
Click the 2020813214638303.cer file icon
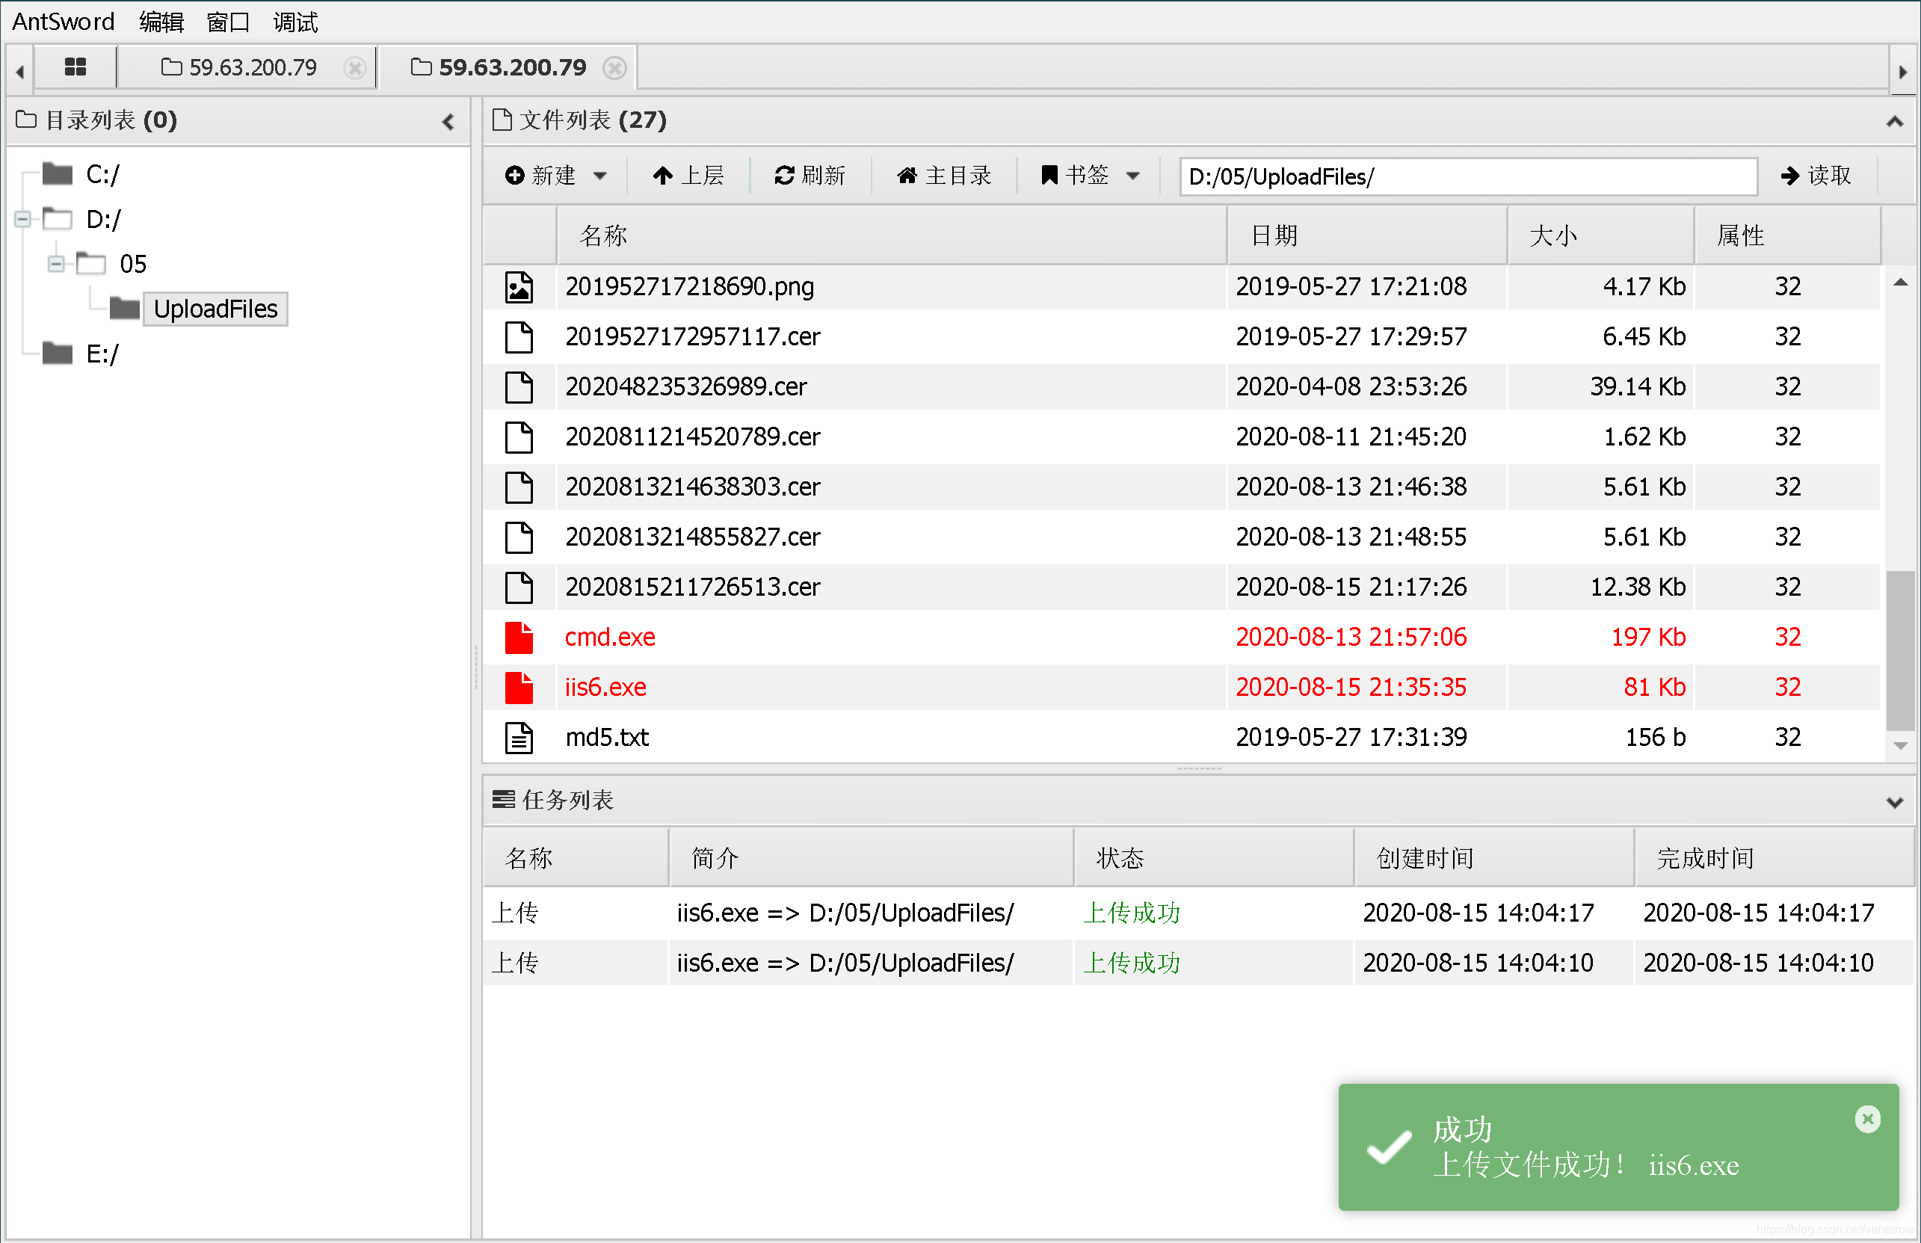click(x=519, y=487)
